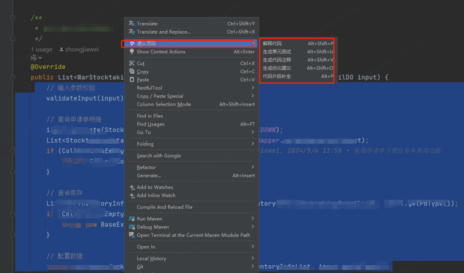This screenshot has height=273, width=464.
Task: Choose 生成单元测试 in the submenu
Action: (x=277, y=52)
